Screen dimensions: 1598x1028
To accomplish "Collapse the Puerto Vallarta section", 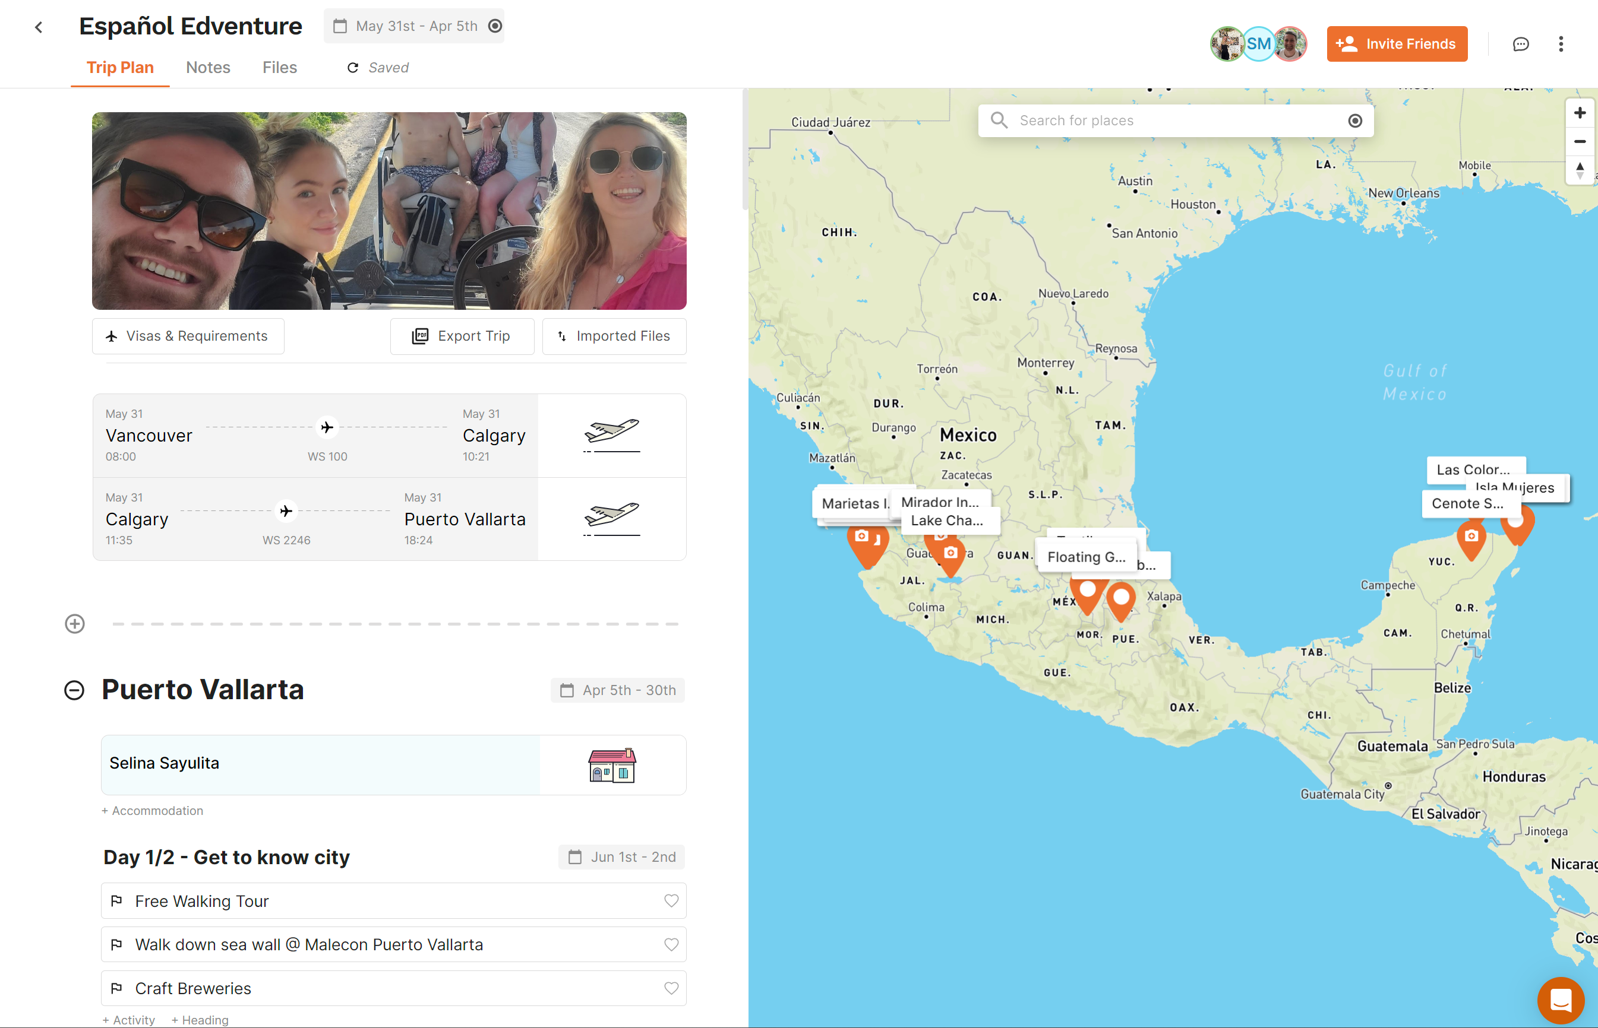I will coord(74,690).
